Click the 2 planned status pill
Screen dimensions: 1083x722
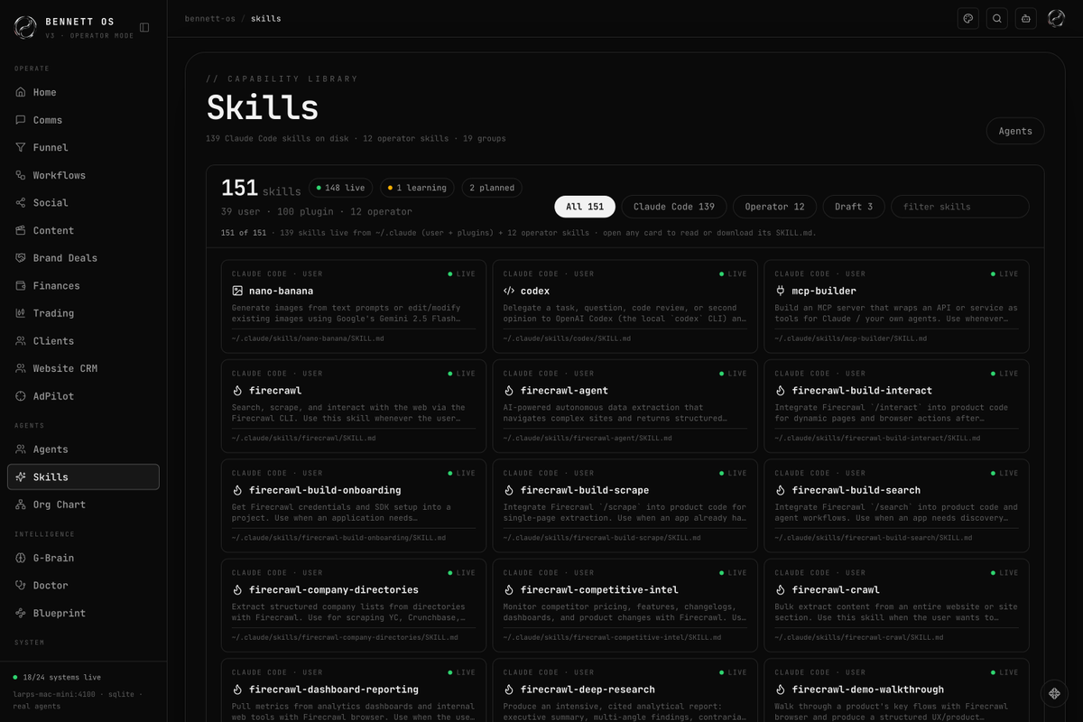[492, 188]
